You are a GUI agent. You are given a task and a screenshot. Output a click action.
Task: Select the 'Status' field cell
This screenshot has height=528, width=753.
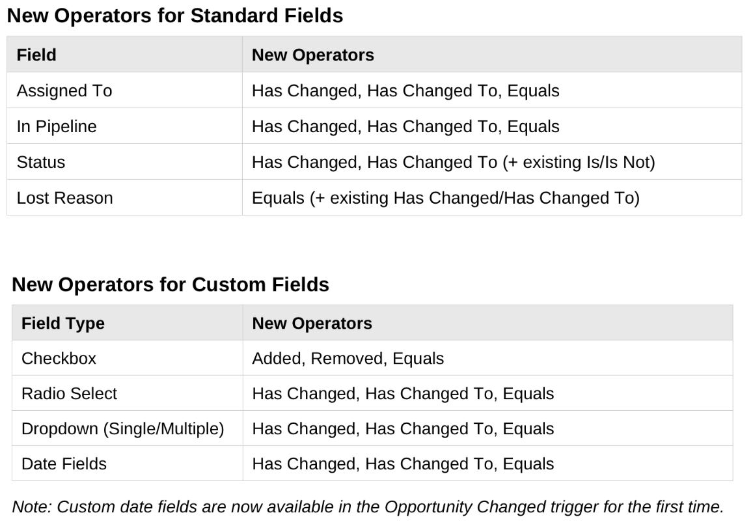pyautogui.click(x=124, y=162)
